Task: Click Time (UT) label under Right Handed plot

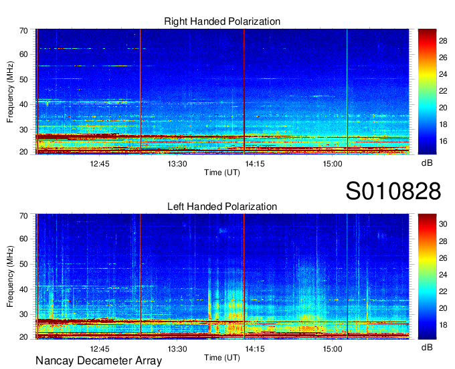Action: [x=222, y=172]
